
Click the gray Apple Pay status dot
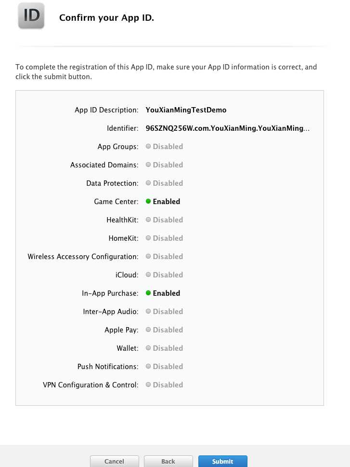[x=148, y=330]
